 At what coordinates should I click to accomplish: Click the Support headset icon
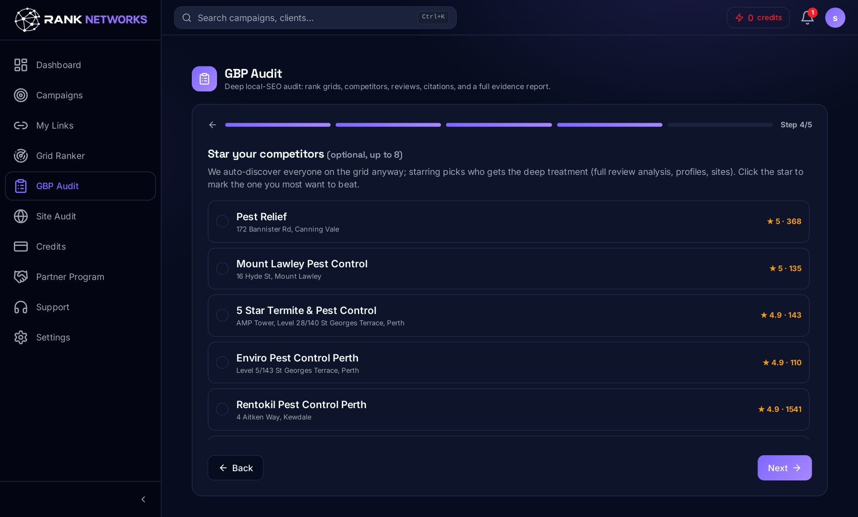coord(21,307)
